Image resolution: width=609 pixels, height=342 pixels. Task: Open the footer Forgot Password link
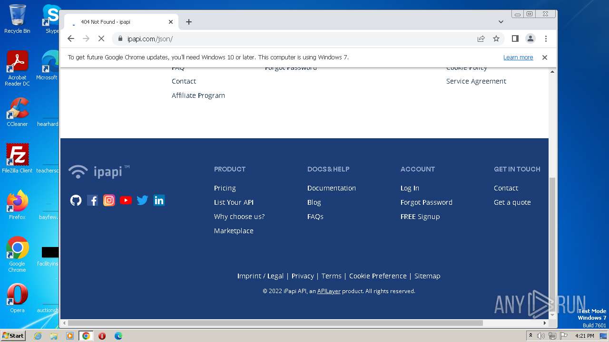click(x=426, y=202)
